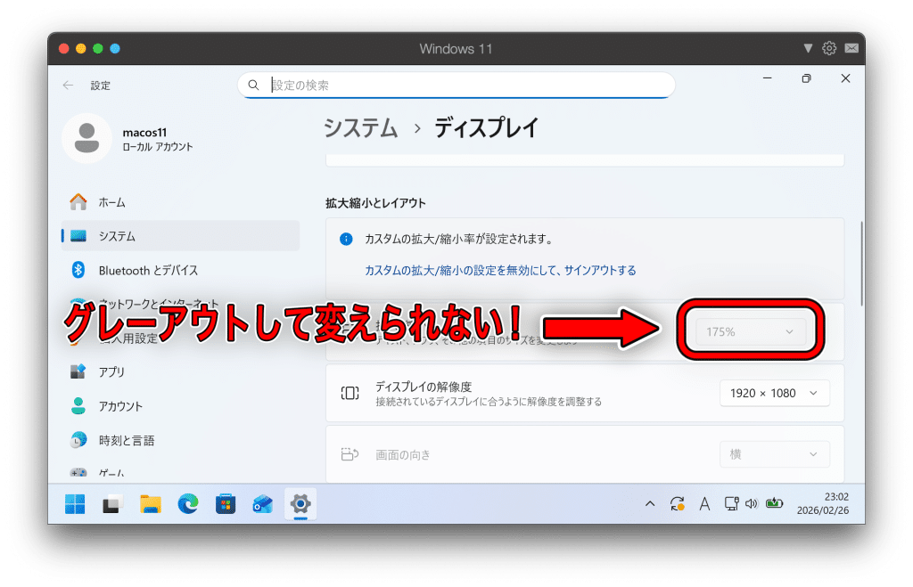This screenshot has width=913, height=587.
Task: Open the ディスプレイの解像度 1920 × 1080 dropdown
Action: coord(774,393)
